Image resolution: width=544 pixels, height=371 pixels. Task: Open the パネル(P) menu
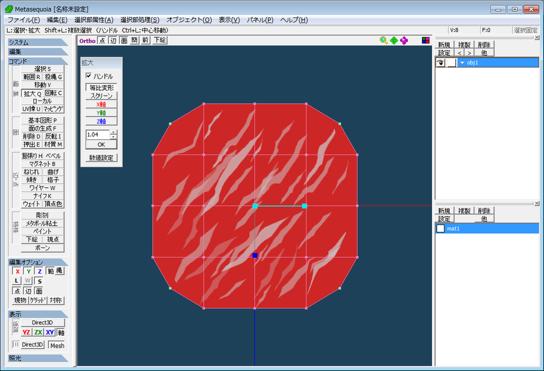(260, 20)
